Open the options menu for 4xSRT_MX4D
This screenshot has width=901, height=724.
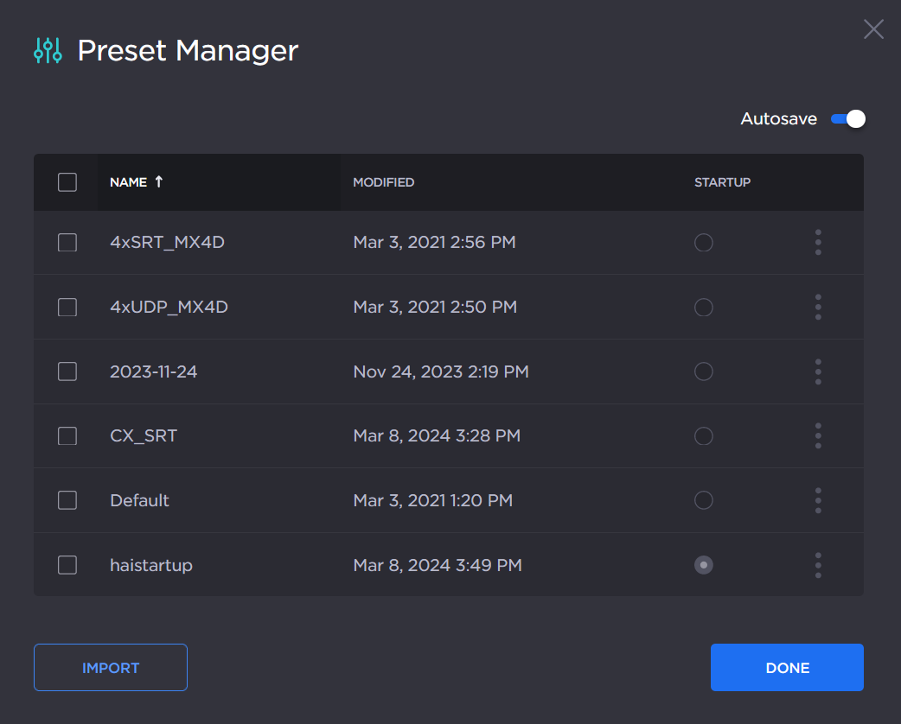(817, 243)
